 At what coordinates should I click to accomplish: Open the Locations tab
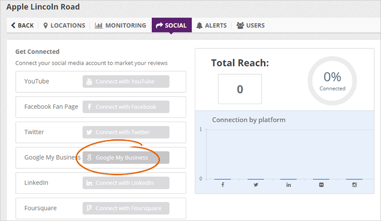point(64,25)
